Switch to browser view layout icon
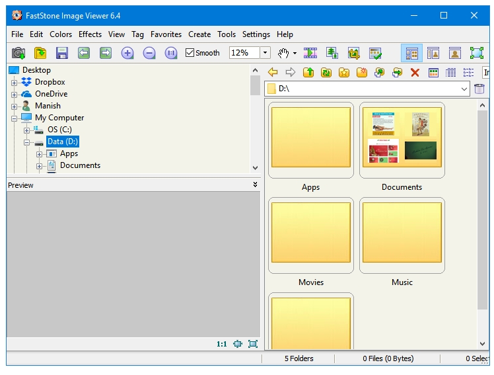This screenshot has width=494, height=375. pyautogui.click(x=411, y=53)
